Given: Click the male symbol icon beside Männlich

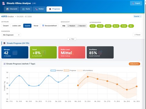Looking at the screenshot, I should [78, 26].
